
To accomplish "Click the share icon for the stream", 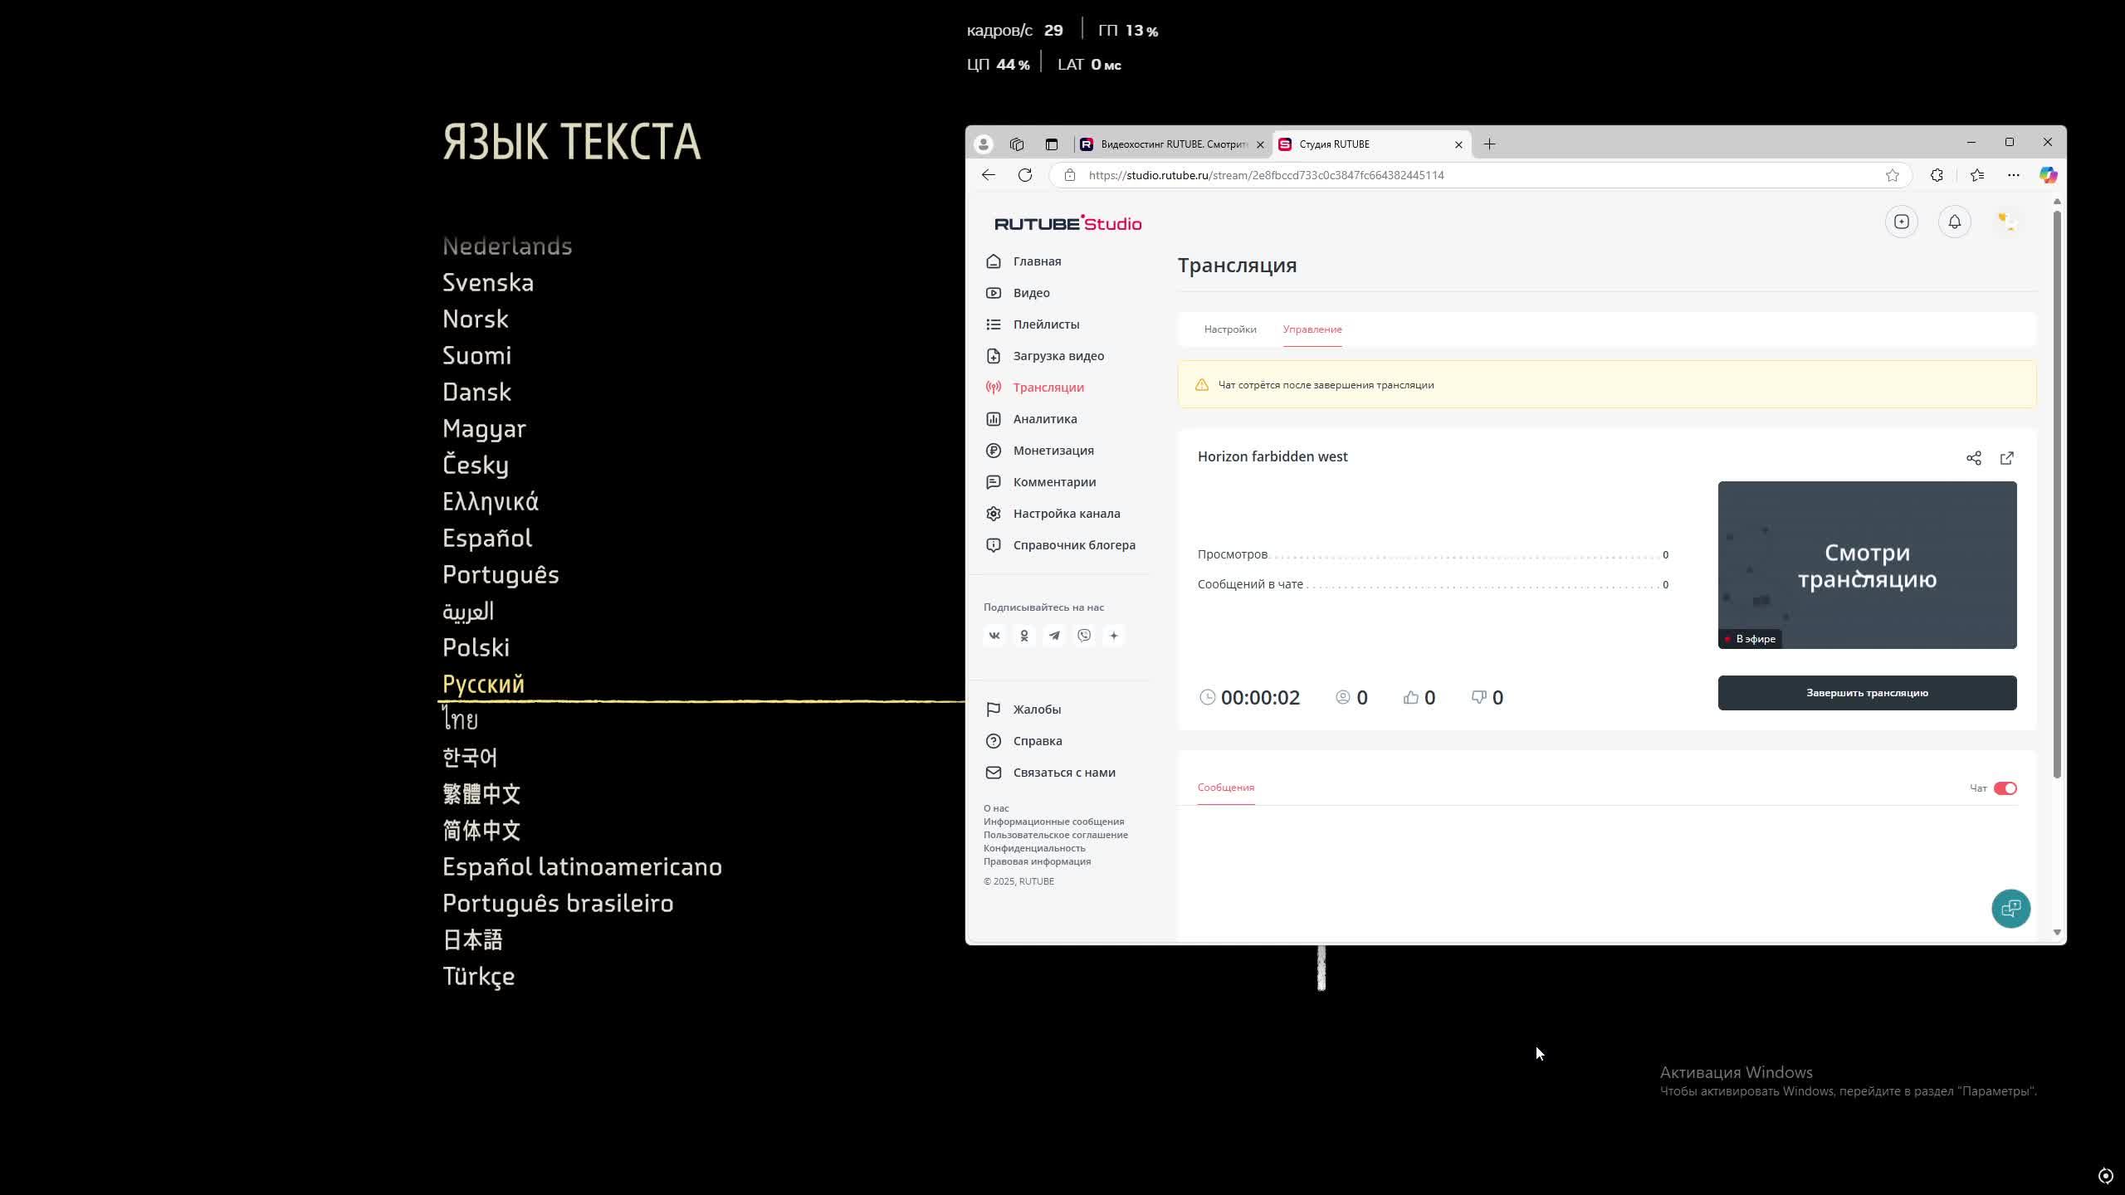I will (1973, 458).
